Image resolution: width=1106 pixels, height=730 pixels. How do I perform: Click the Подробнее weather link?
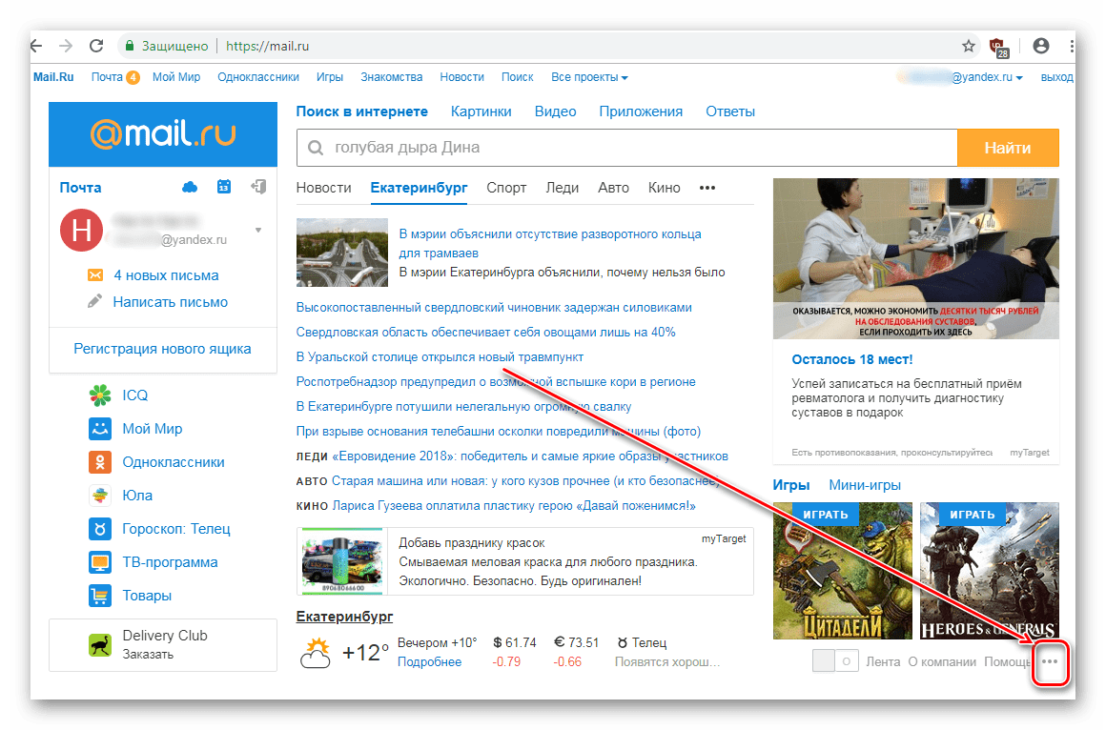(x=430, y=661)
